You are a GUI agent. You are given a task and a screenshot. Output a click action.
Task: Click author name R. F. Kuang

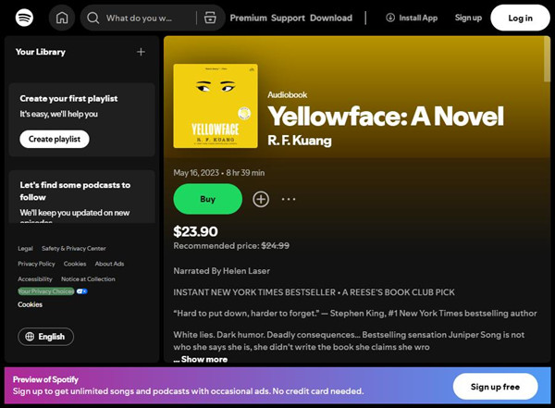point(300,141)
